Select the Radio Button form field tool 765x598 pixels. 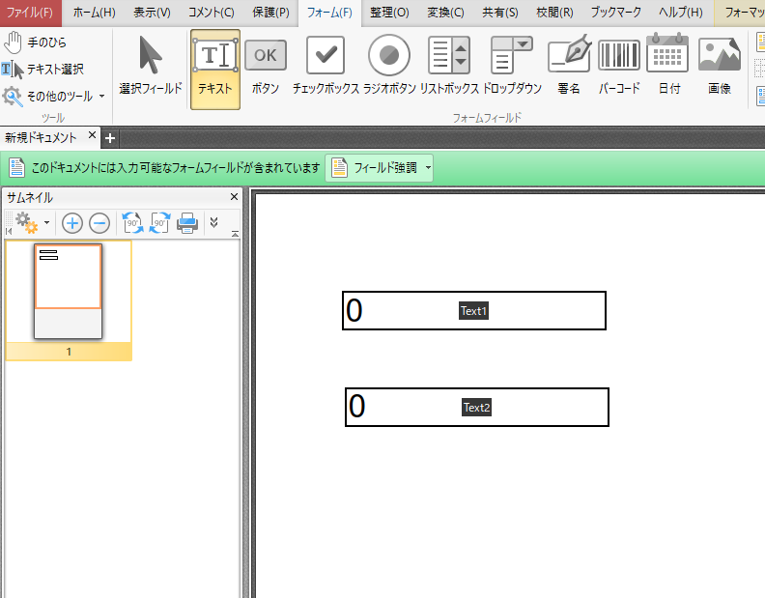[389, 67]
